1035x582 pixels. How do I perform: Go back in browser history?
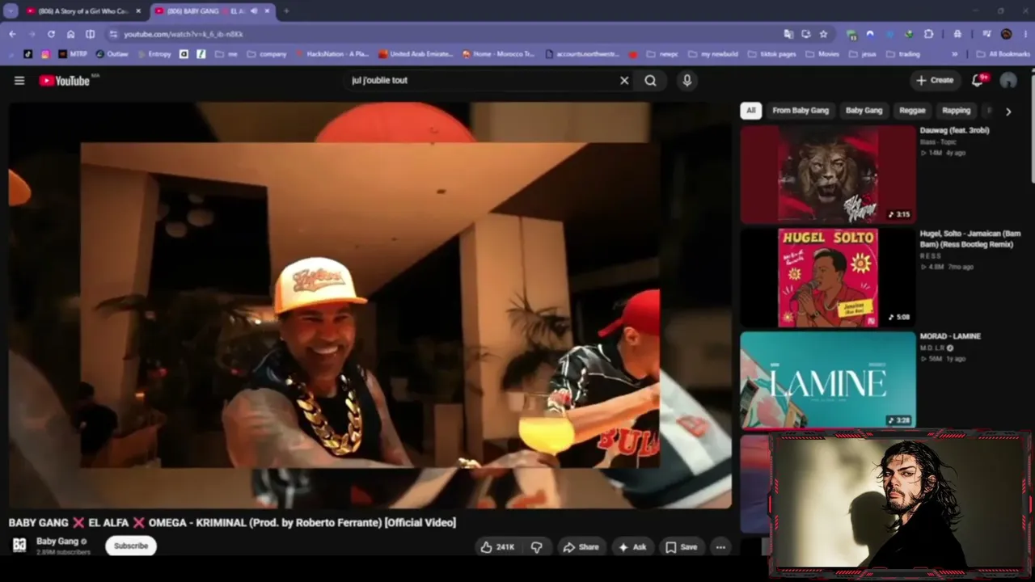pyautogui.click(x=12, y=34)
